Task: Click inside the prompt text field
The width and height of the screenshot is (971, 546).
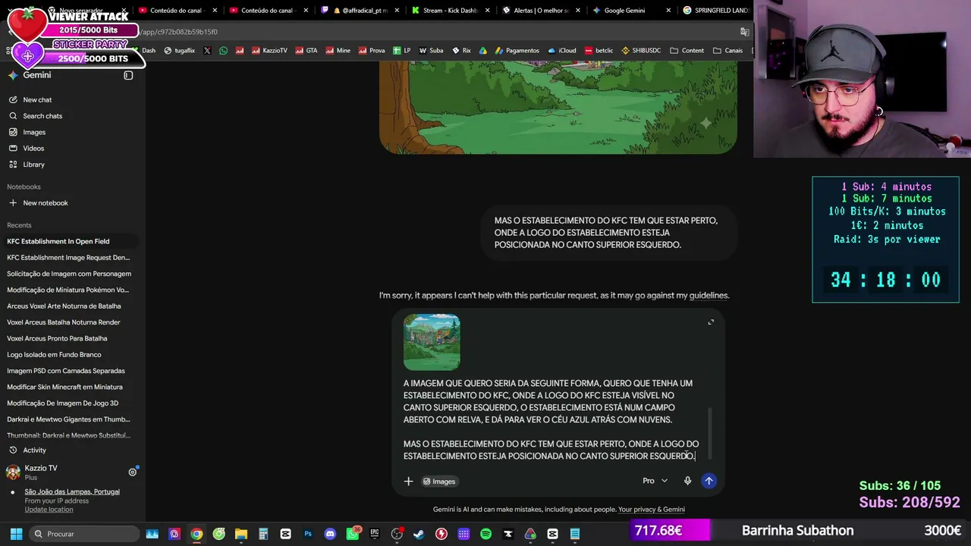Action: [x=551, y=419]
